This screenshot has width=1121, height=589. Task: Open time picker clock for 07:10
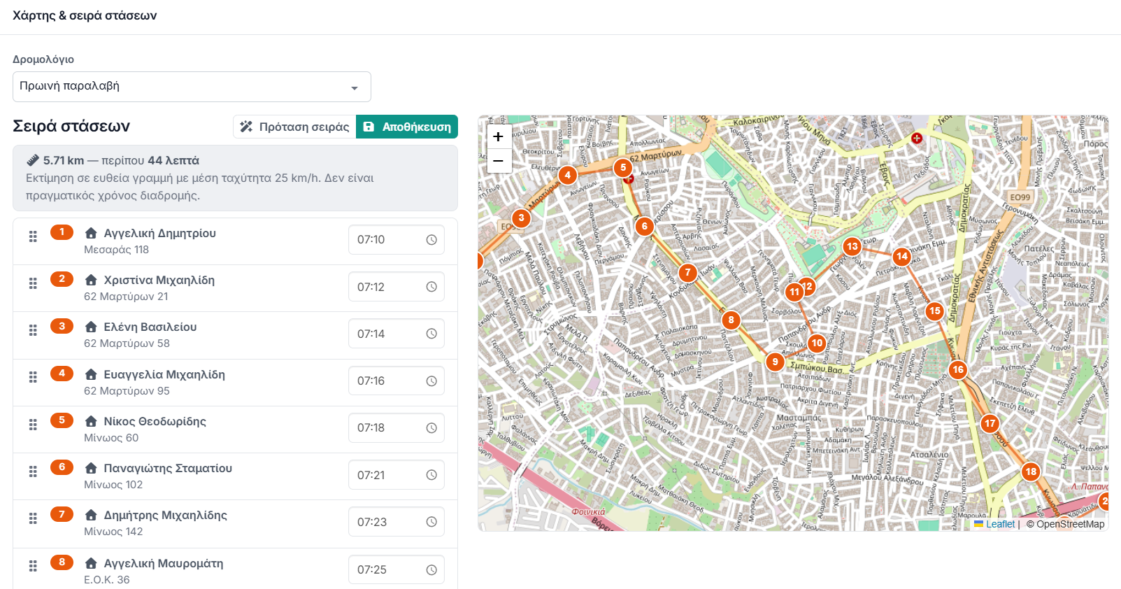click(x=431, y=240)
